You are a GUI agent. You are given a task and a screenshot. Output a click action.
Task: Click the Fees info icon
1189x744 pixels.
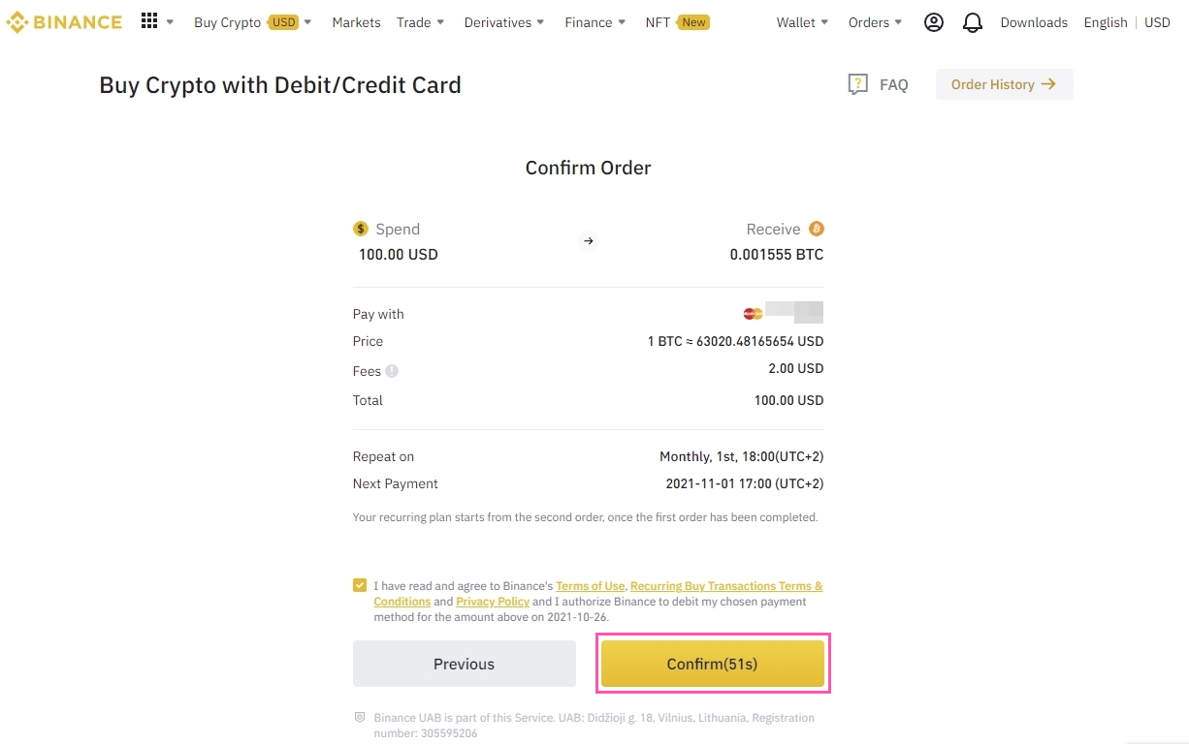click(392, 371)
